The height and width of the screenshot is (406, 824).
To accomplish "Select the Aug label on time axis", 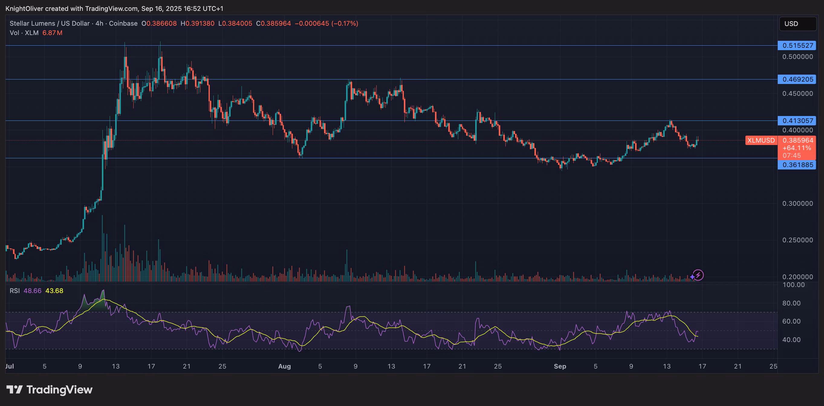I will tap(284, 366).
